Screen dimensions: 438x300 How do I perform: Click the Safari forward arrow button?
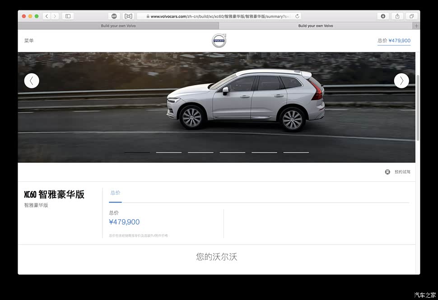55,16
